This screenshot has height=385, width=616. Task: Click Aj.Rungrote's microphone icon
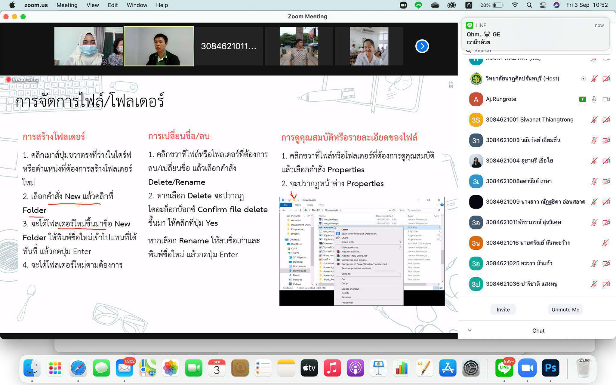[x=594, y=99]
